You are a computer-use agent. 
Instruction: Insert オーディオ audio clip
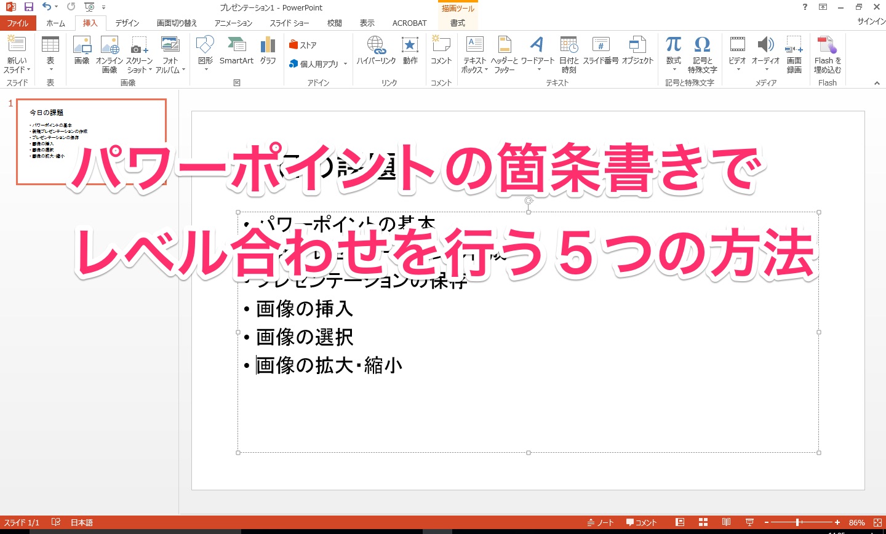point(765,54)
